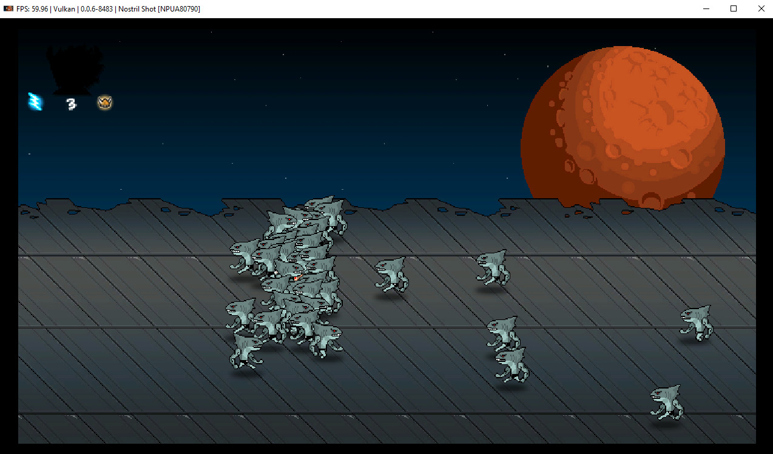Click the window title text 'Nostril Shot'
The width and height of the screenshot is (773, 454).
click(136, 9)
